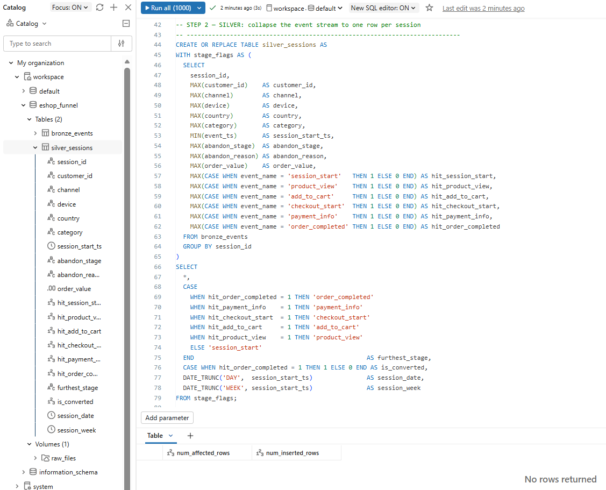The height and width of the screenshot is (490, 606).
Task: Expand the default schema node
Action: [x=23, y=91]
